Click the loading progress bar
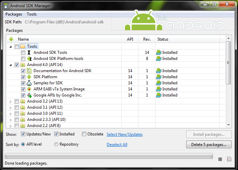 tap(109, 156)
